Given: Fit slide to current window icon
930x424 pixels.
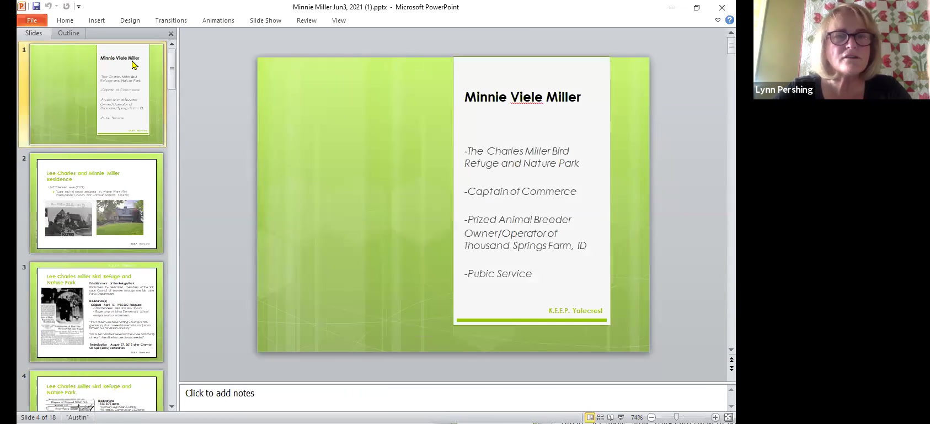Looking at the screenshot, I should point(728,417).
